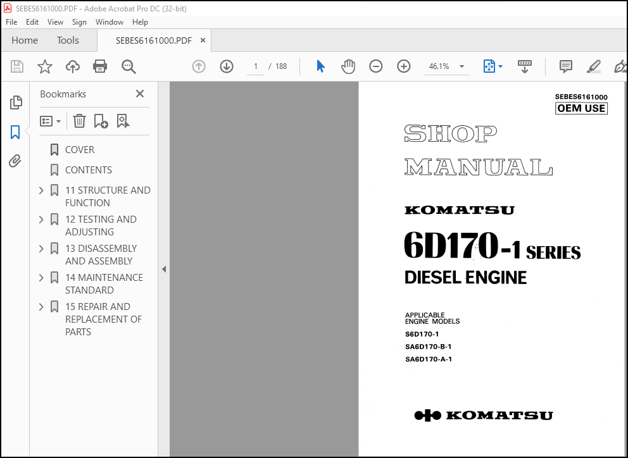This screenshot has width=628, height=458.
Task: Select the SEBES6161000.PDF document tab
Action: coord(154,40)
